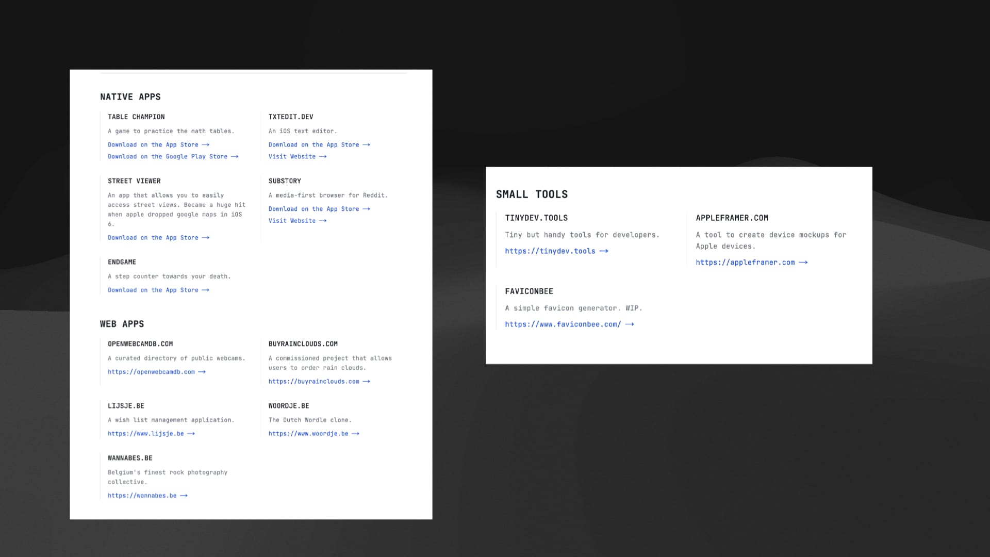The height and width of the screenshot is (557, 990).
Task: Click the APPLEFRAMER.COM title
Action: click(x=732, y=218)
